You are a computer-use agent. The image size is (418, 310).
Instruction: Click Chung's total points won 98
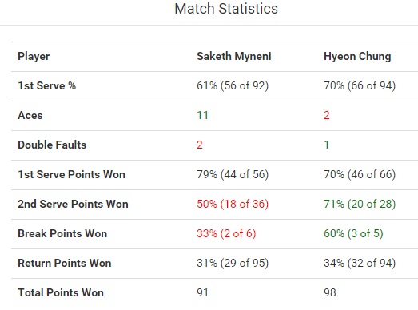(x=330, y=293)
